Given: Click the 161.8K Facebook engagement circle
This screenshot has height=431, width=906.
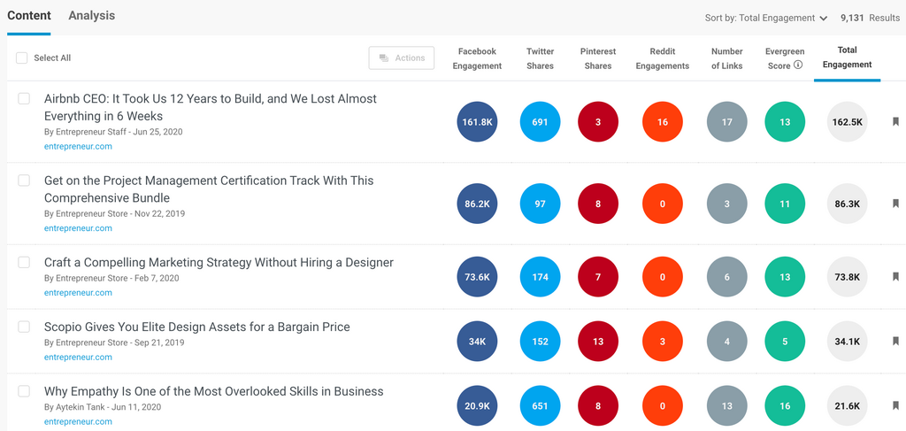Looking at the screenshot, I should 477,122.
